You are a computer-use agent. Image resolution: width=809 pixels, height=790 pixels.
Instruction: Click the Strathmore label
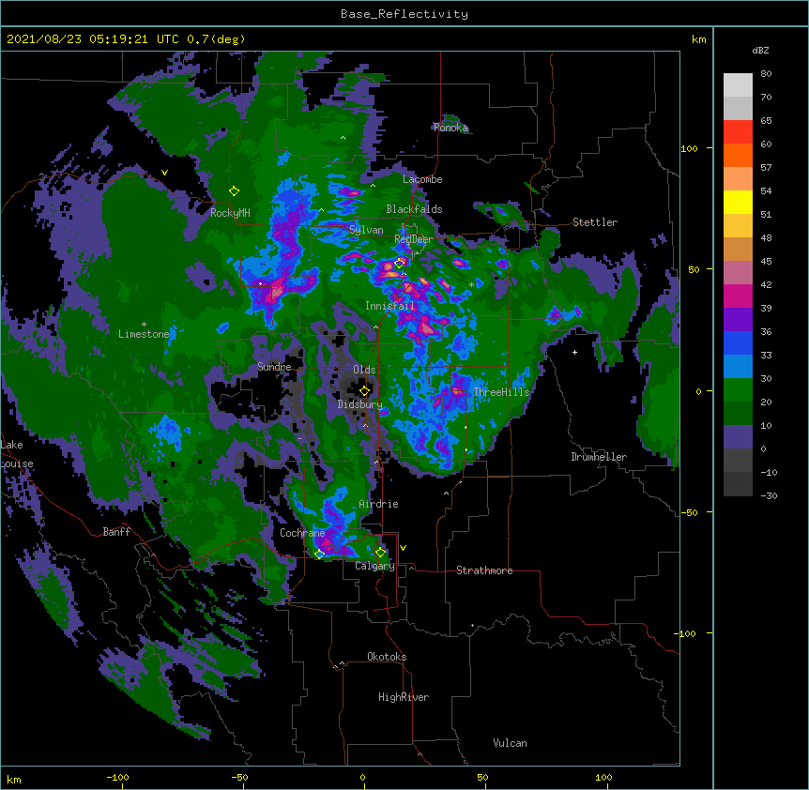[x=484, y=570]
